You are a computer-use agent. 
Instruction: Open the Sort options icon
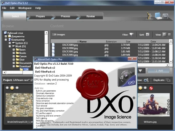[x=148, y=34]
